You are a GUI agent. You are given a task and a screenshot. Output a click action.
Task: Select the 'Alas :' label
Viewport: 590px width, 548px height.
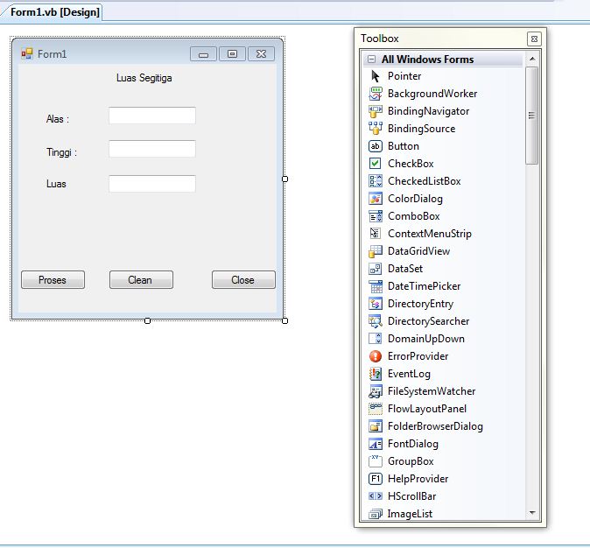pyautogui.click(x=57, y=119)
